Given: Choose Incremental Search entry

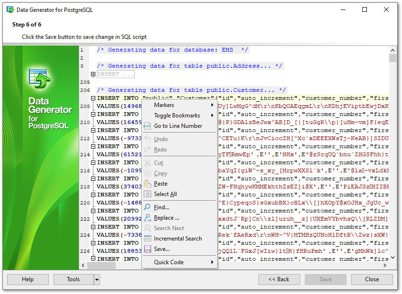Looking at the screenshot, I should pyautogui.click(x=180, y=239).
